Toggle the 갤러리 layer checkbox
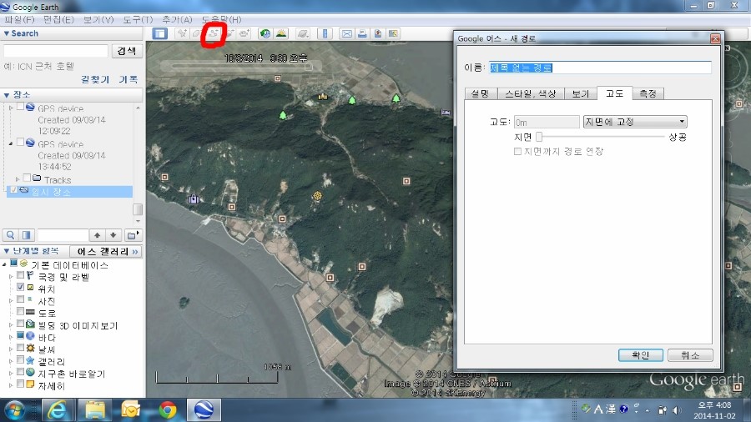The image size is (751, 422). pyautogui.click(x=20, y=359)
